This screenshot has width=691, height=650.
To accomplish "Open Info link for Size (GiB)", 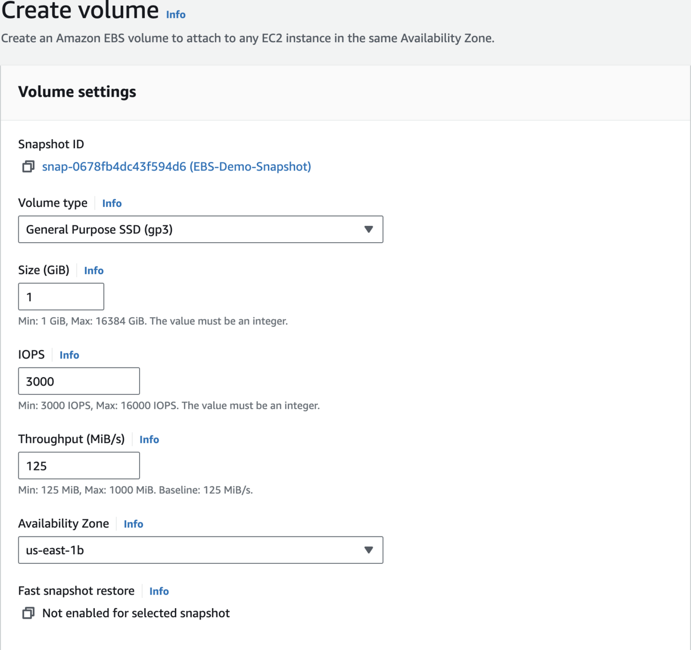I will coord(94,271).
